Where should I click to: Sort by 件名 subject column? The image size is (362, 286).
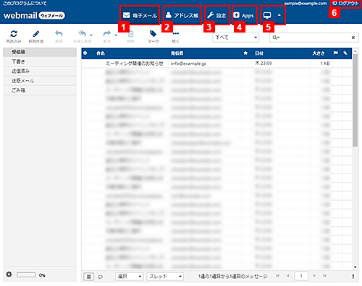(x=101, y=53)
